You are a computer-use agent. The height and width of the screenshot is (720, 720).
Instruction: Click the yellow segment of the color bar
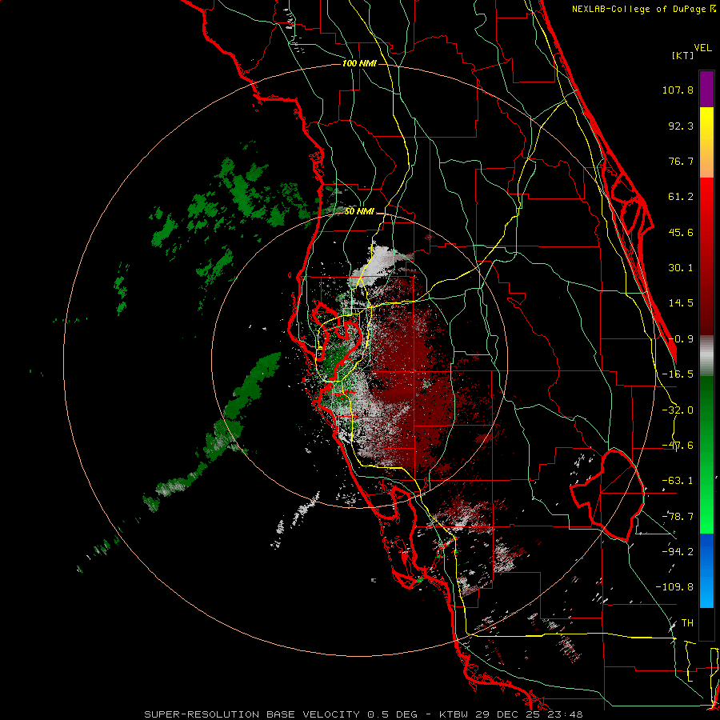(x=706, y=142)
